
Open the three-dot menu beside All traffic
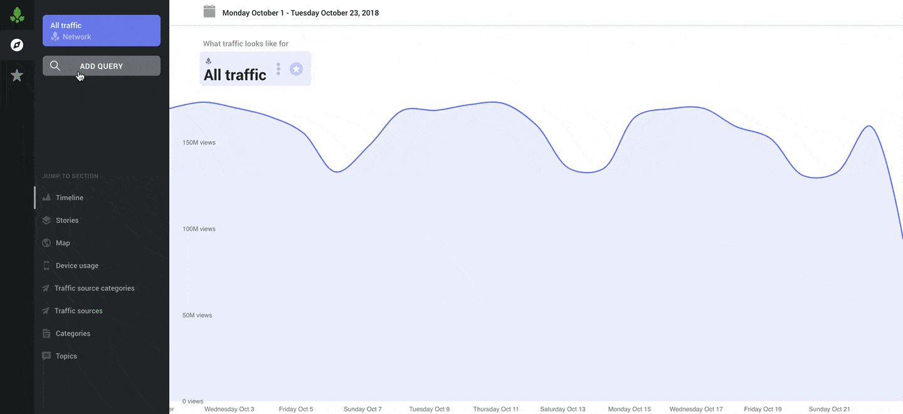tap(278, 69)
